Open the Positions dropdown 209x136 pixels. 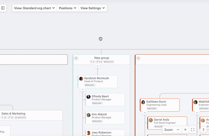(68, 8)
